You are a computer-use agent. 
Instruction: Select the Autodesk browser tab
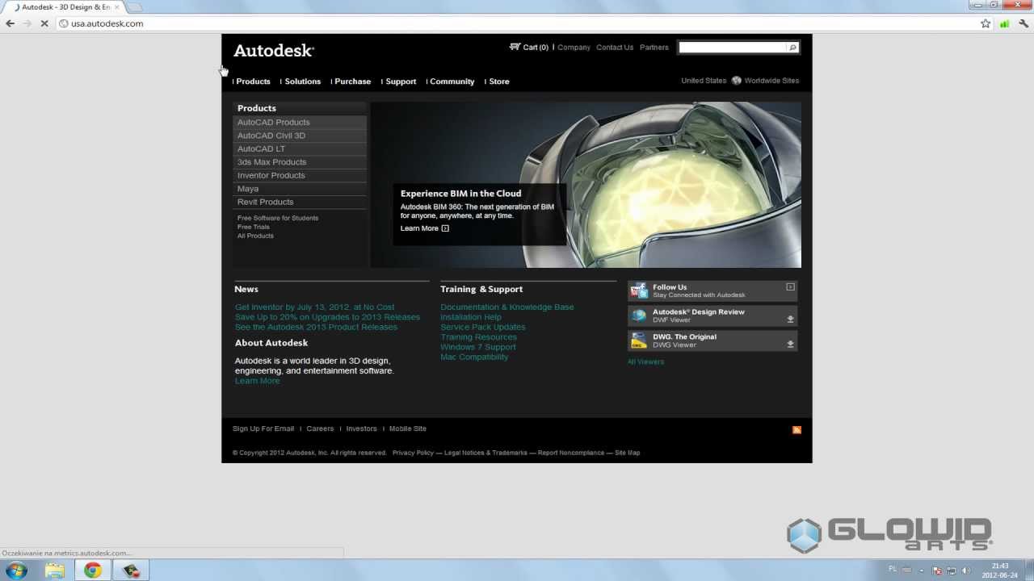pos(65,7)
